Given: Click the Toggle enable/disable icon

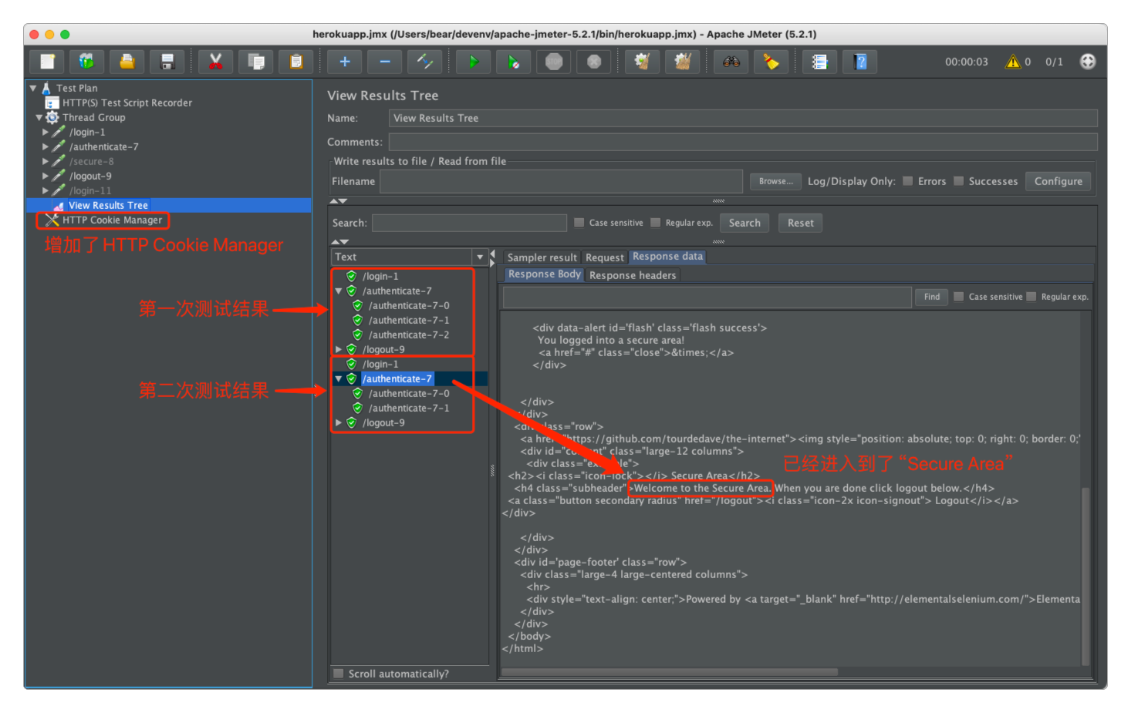Looking at the screenshot, I should (x=425, y=62).
